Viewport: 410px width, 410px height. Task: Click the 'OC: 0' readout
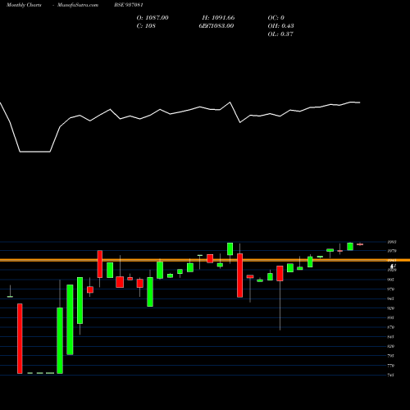click(x=276, y=18)
